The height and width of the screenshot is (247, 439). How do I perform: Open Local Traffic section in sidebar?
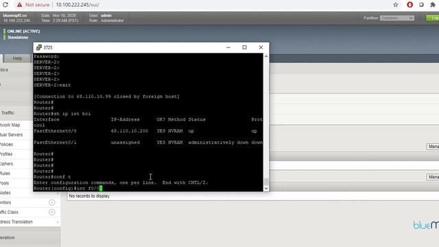pos(8,113)
